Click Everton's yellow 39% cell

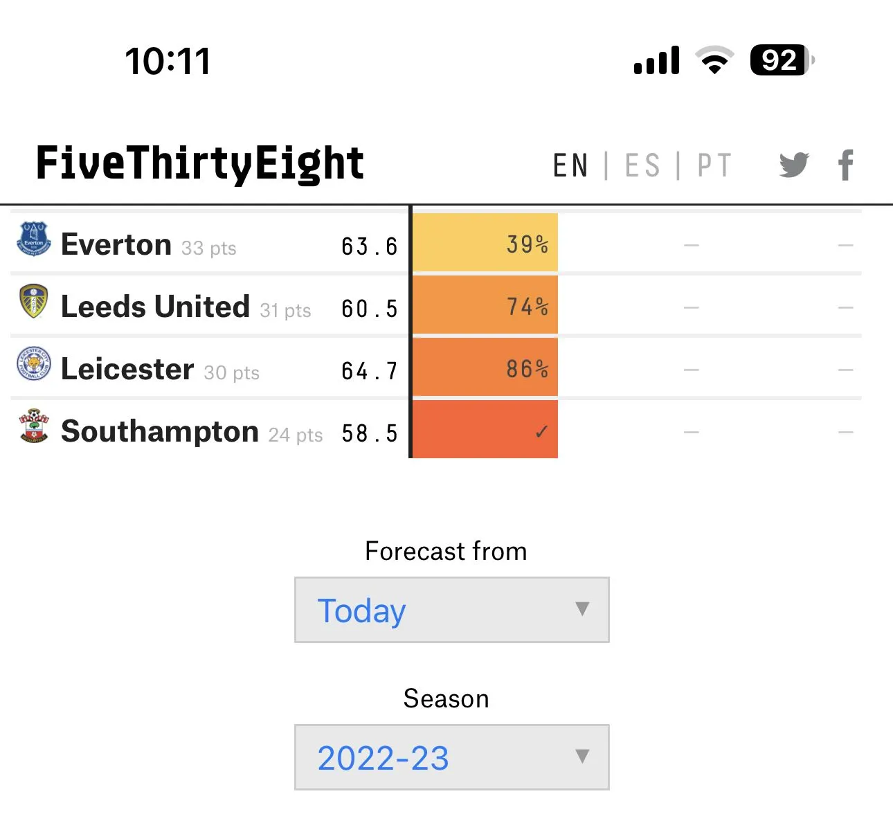point(485,243)
